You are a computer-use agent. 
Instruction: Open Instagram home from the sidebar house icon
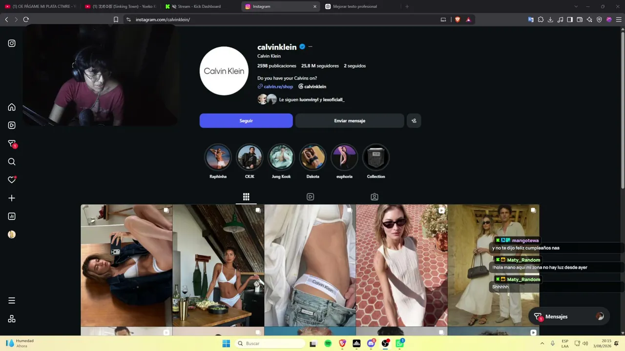pyautogui.click(x=12, y=107)
